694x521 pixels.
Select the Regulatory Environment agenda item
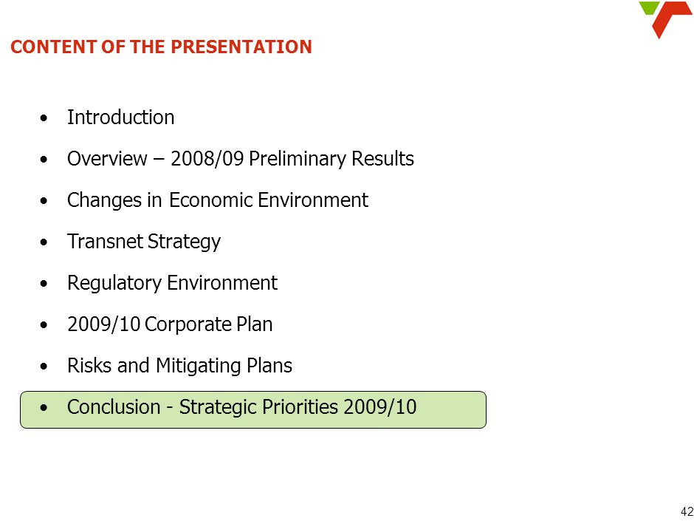172,282
